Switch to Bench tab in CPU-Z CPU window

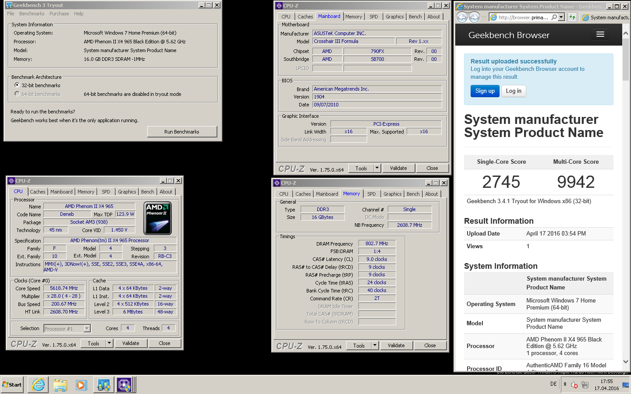147,192
